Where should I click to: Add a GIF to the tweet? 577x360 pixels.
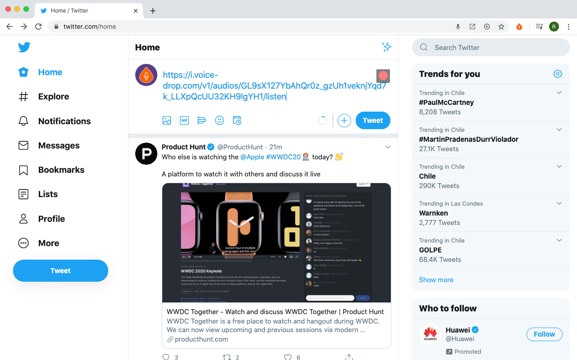(184, 120)
